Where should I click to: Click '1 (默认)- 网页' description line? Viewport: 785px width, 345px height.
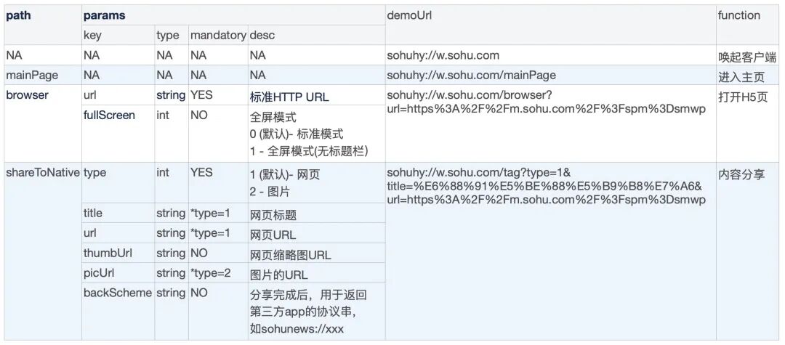click(285, 175)
